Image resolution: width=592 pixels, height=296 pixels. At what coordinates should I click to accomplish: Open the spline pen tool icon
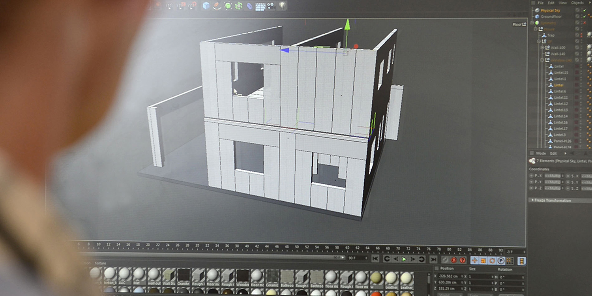pos(217,6)
